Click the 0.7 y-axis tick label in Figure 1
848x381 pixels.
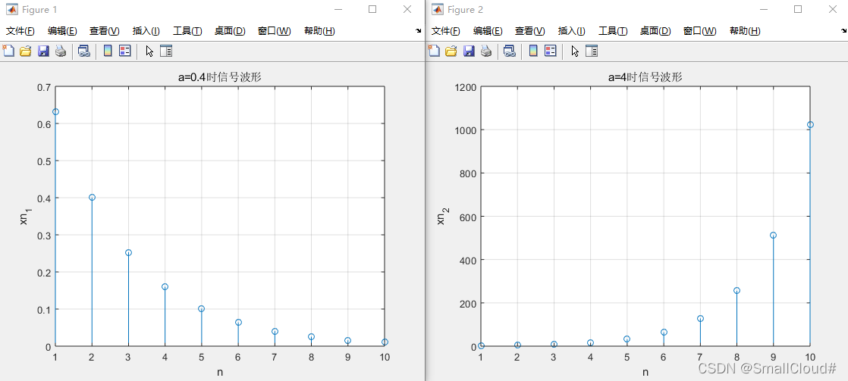[44, 87]
